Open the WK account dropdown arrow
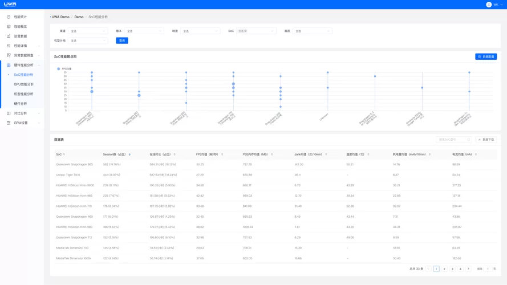The height and width of the screenshot is (285, 507). pos(501,5)
